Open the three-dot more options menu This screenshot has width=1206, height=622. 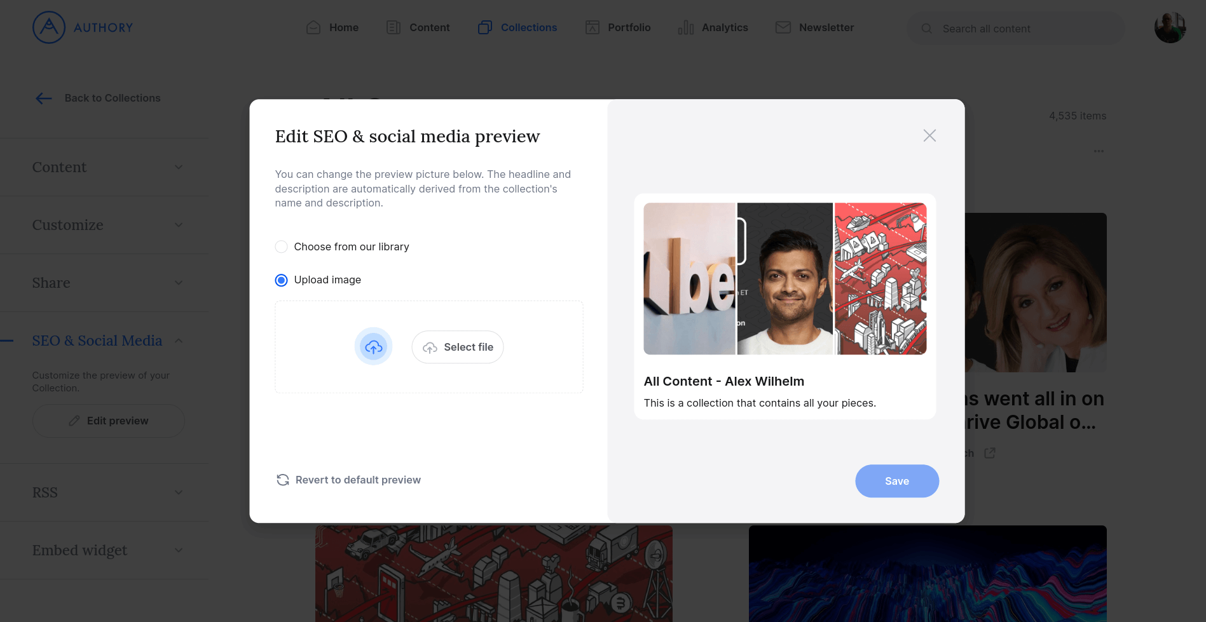(x=1099, y=151)
